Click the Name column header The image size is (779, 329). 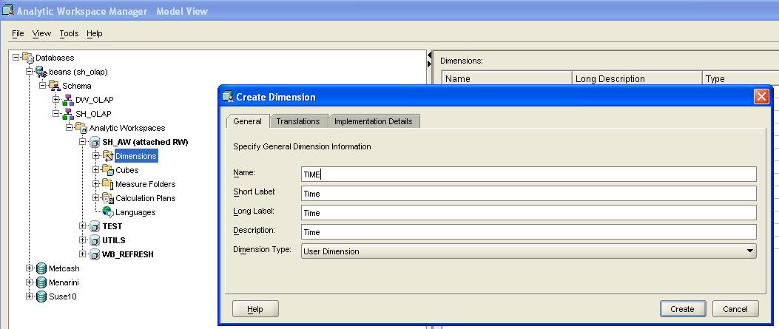[507, 78]
